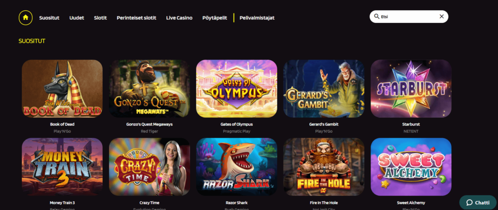Image resolution: width=498 pixels, height=210 pixels.
Task: Open the Crazy Time thumbnail
Action: [x=149, y=167]
